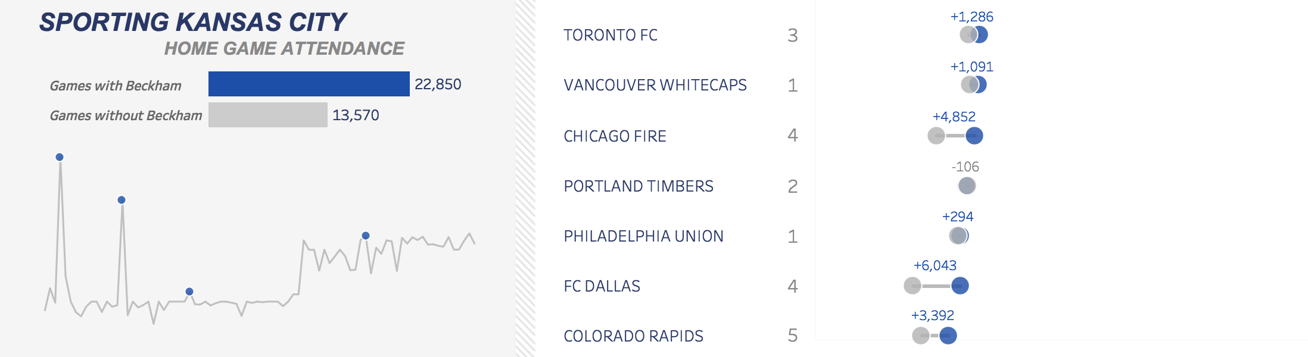The image size is (1308, 357).
Task: Click the Portland Timbers -106 dot
Action: coord(967,186)
